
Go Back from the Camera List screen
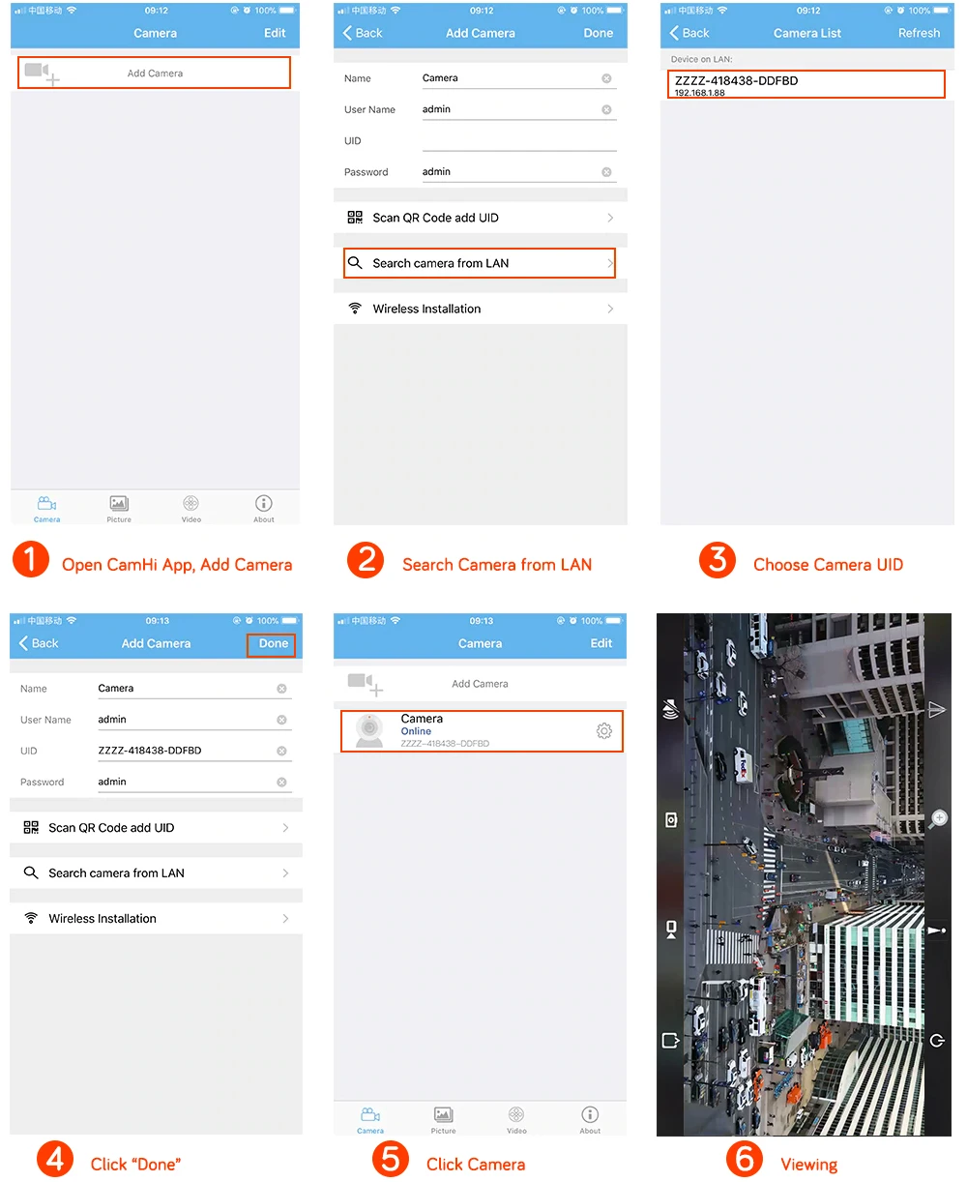click(x=689, y=33)
